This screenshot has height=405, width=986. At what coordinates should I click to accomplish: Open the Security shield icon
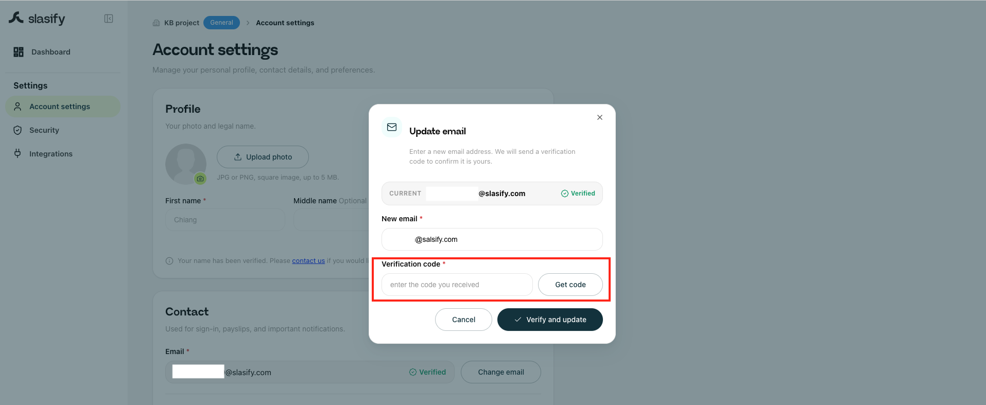pos(18,130)
